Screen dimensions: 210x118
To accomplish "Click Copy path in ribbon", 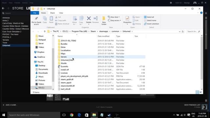I will click(x=61, y=20).
